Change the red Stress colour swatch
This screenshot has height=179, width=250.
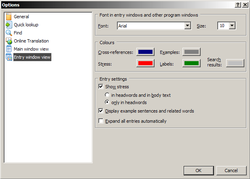point(145,63)
